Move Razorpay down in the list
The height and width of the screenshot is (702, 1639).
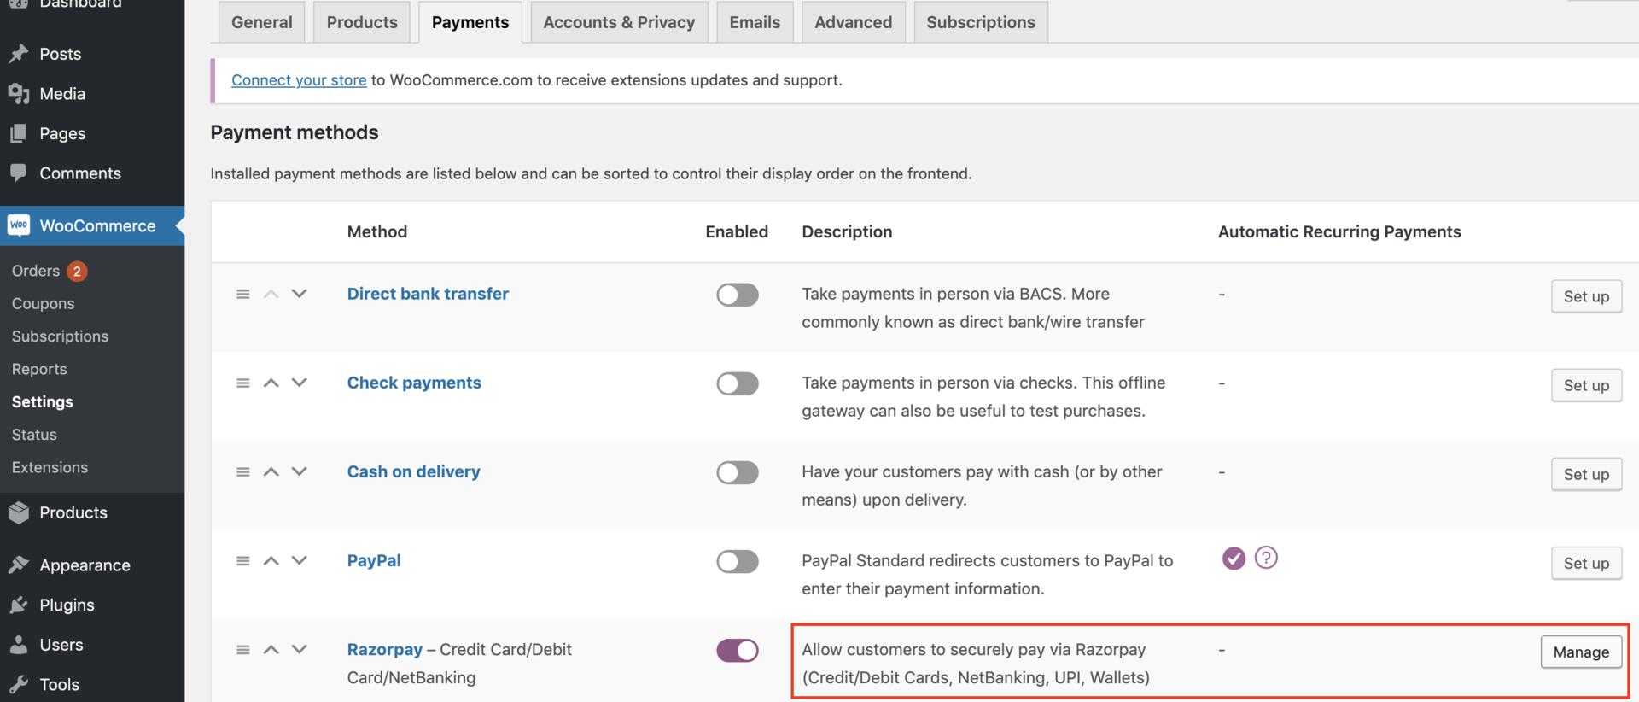pos(299,649)
